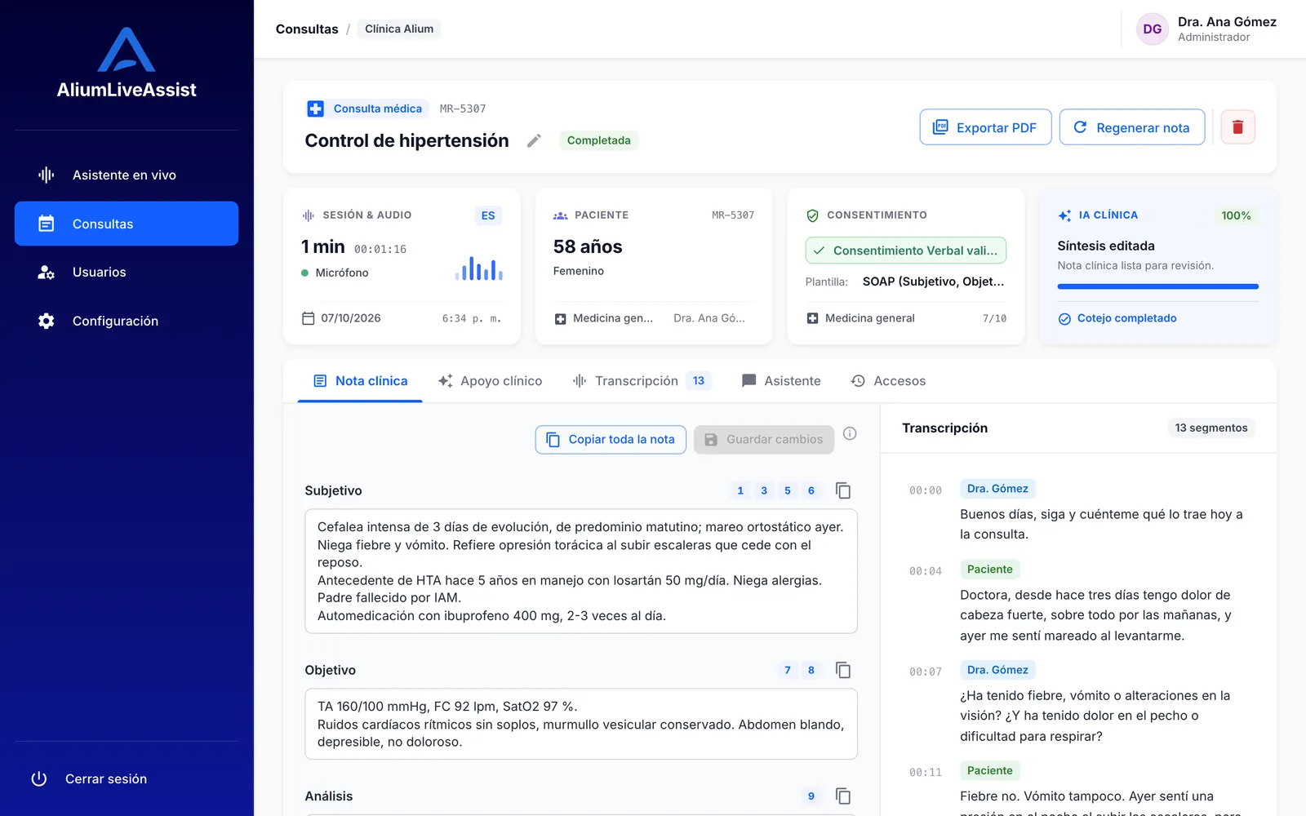Export the note with Exportar PDF
This screenshot has width=1306, height=816.
[x=985, y=127]
